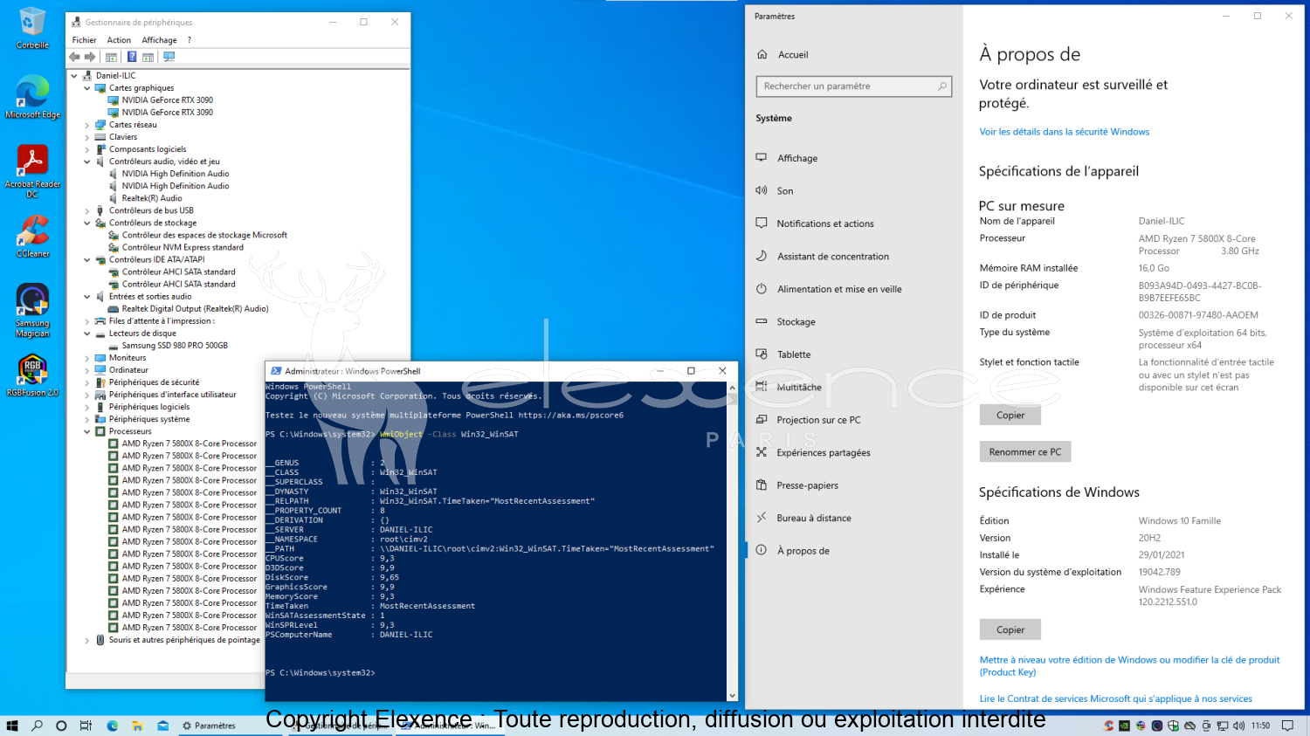Expand Claviers category

(x=87, y=137)
